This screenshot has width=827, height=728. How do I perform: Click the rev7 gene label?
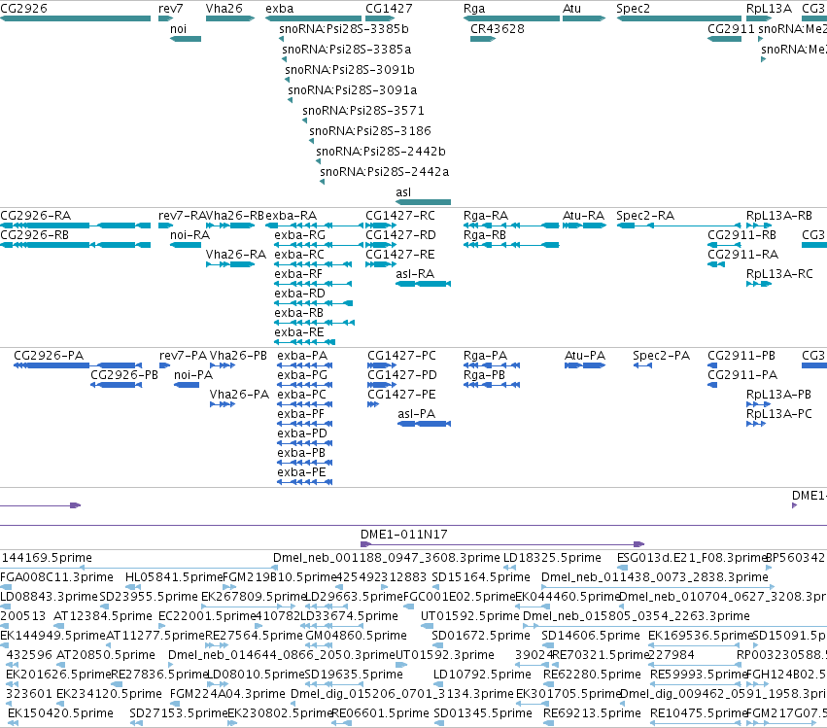[x=170, y=9]
